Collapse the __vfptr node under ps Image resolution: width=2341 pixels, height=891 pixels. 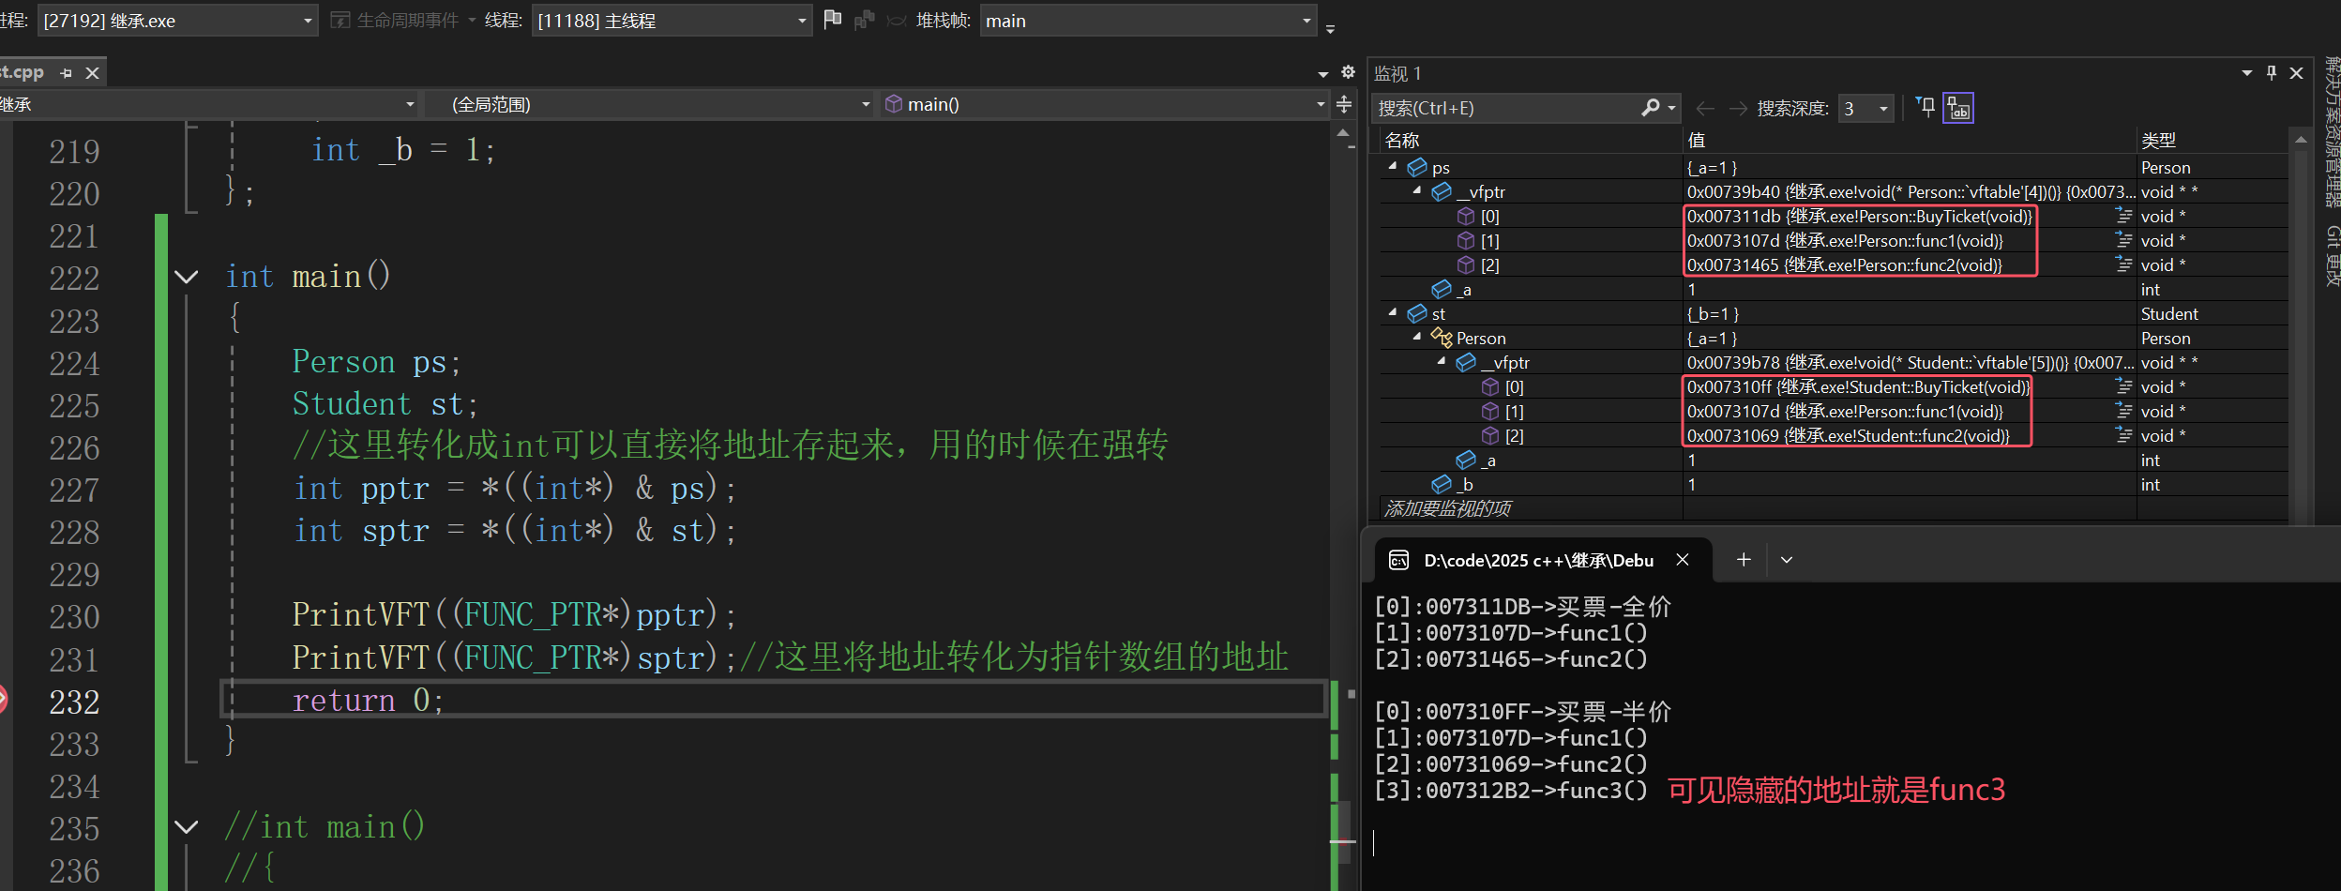tap(1417, 190)
